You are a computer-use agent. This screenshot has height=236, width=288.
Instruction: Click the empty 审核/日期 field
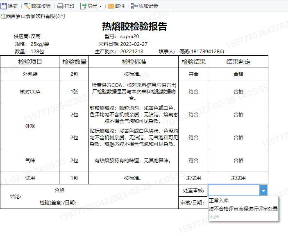(x=237, y=202)
